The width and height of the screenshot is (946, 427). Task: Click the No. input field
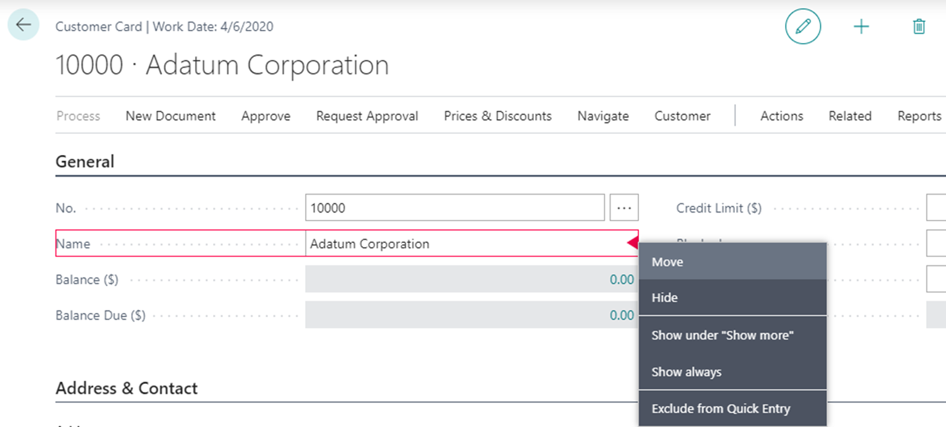pyautogui.click(x=455, y=208)
